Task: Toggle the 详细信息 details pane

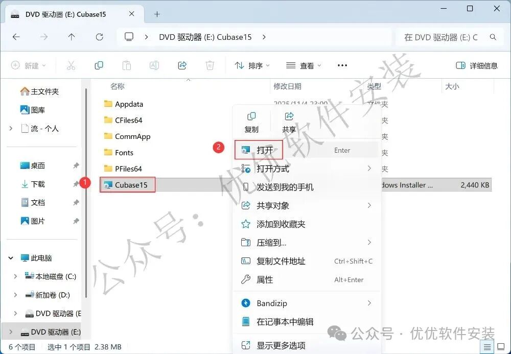Action: 476,65
